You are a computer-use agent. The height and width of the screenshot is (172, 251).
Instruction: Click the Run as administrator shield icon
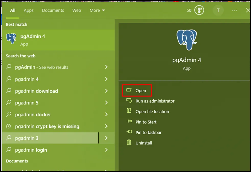pos(129,101)
